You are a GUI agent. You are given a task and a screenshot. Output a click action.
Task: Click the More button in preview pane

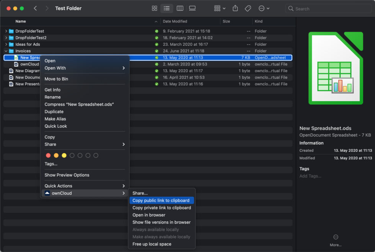[x=336, y=240]
